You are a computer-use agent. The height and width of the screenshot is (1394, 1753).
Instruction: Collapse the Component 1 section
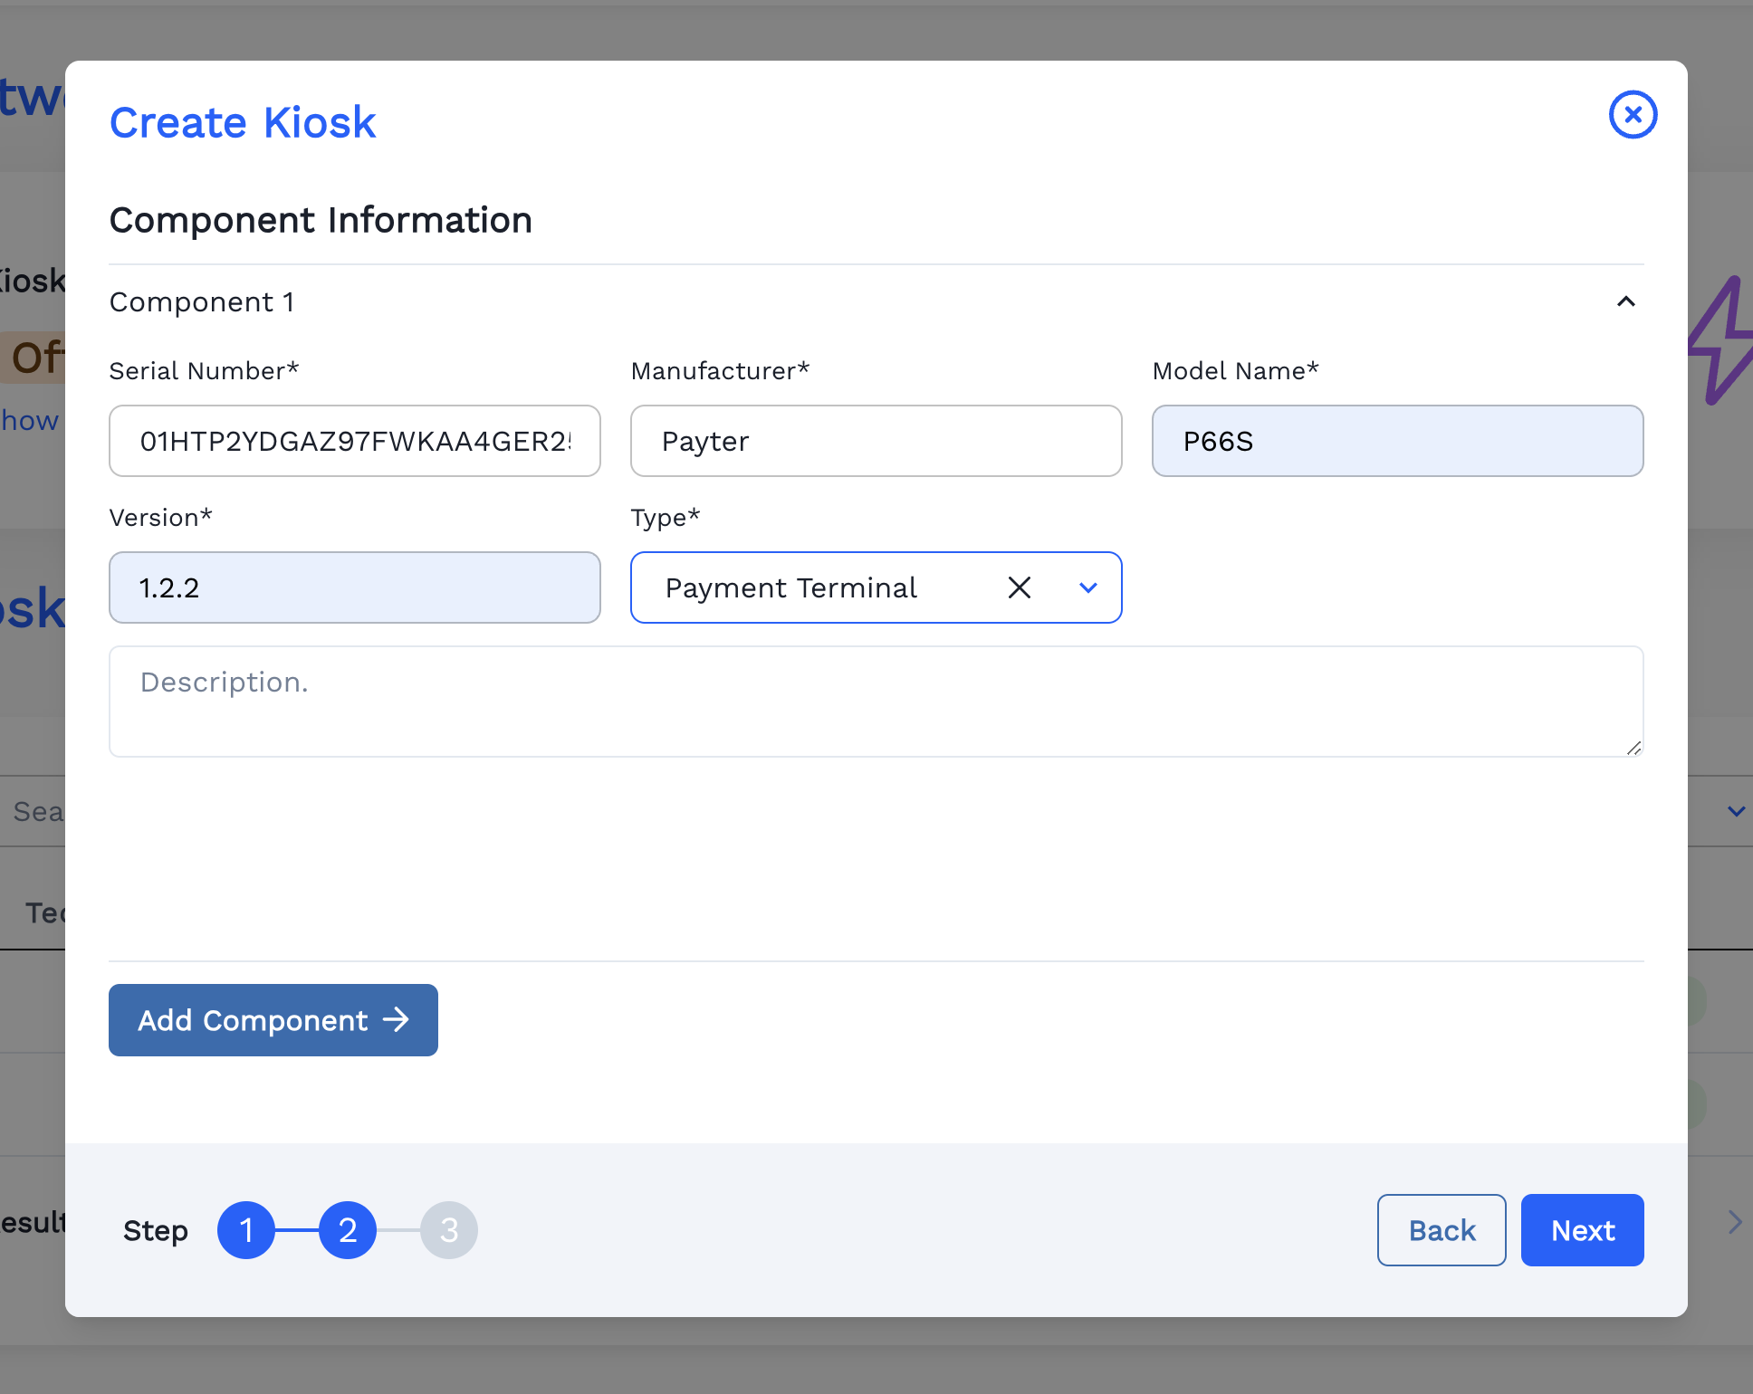1625,301
